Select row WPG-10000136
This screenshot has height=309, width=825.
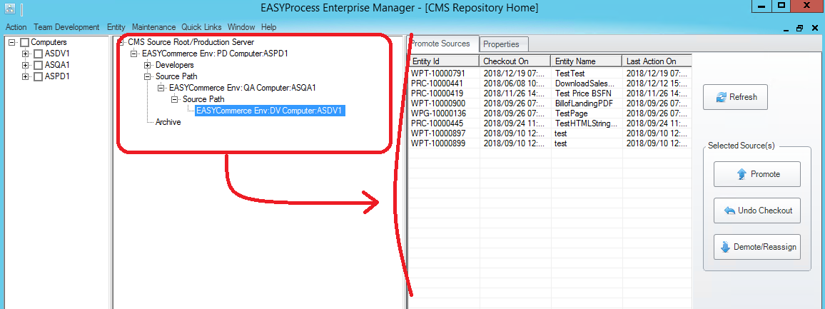pyautogui.click(x=550, y=113)
